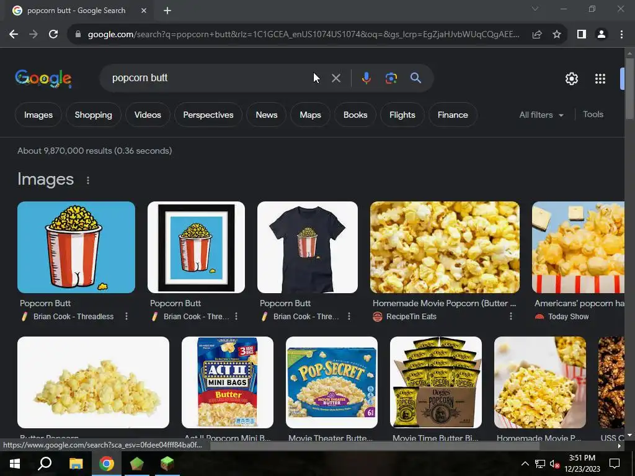Expand All filters dropdown
This screenshot has height=476, width=635.
pos(541,115)
